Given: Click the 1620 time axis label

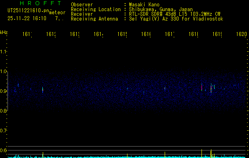Looking at the screenshot, I should (x=241, y=34).
